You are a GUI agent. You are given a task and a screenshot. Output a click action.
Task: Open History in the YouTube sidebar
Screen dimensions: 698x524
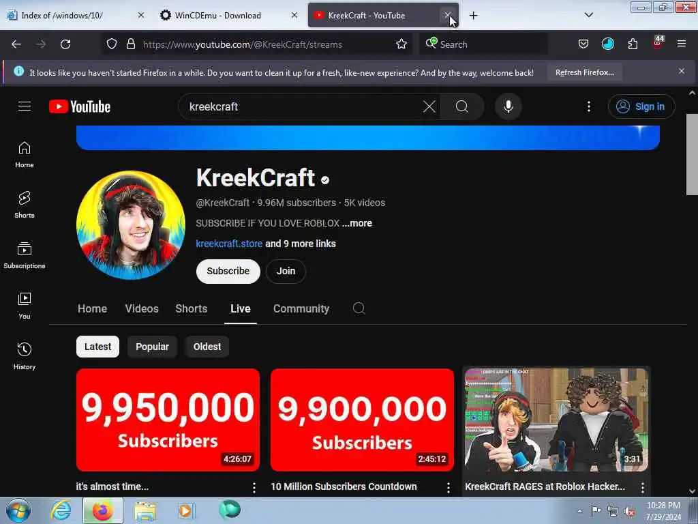25,356
